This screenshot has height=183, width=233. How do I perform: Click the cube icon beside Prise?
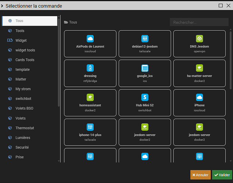(x=10, y=157)
